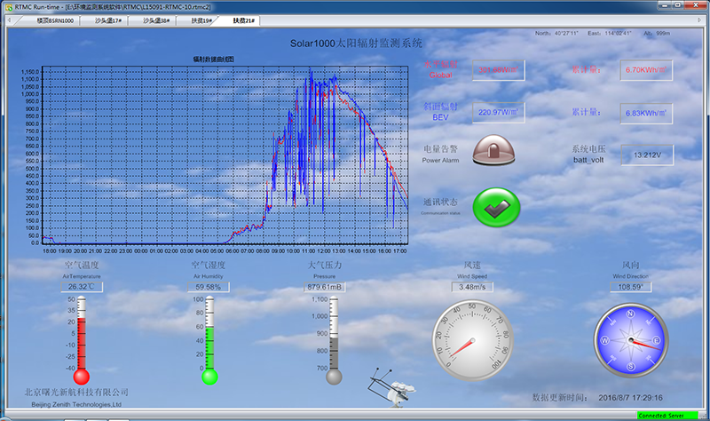
Task: Select the 扶贫19# tab
Action: tap(201, 20)
